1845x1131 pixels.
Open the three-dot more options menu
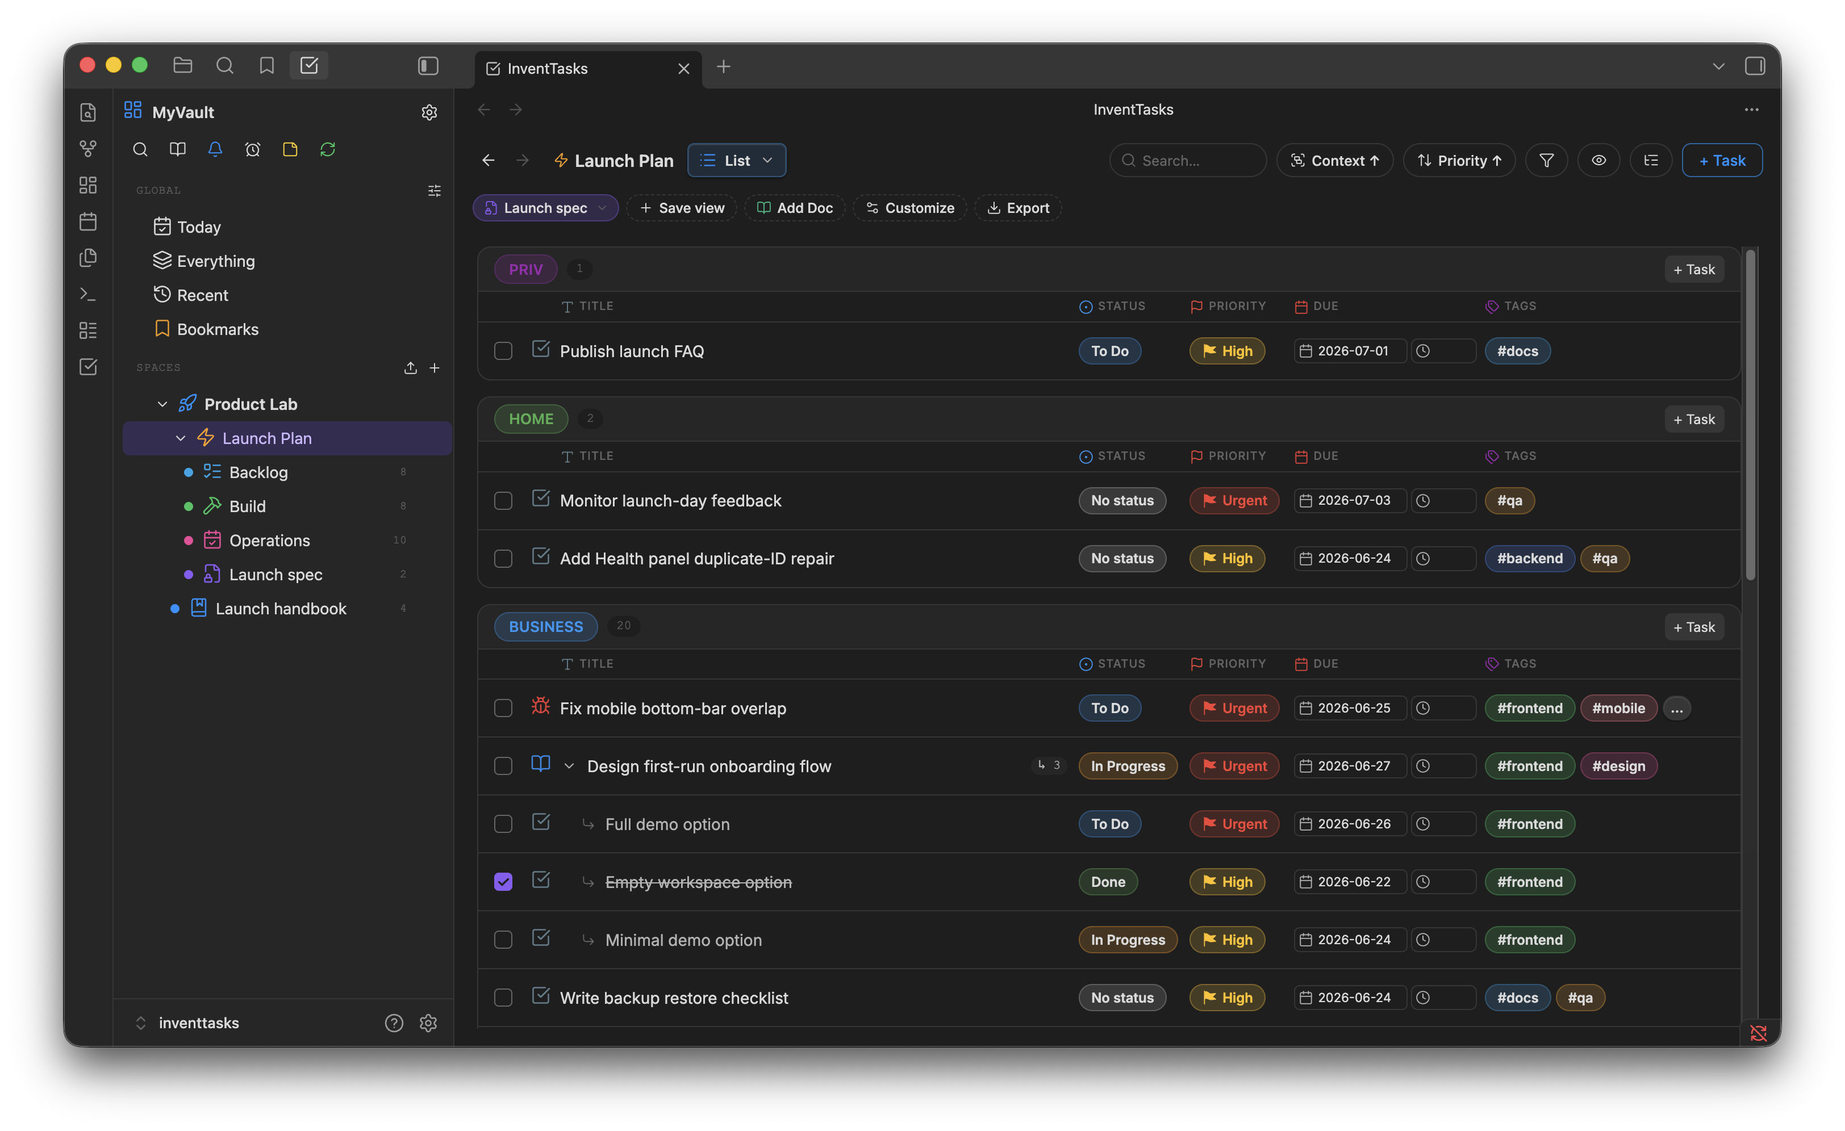1751,109
